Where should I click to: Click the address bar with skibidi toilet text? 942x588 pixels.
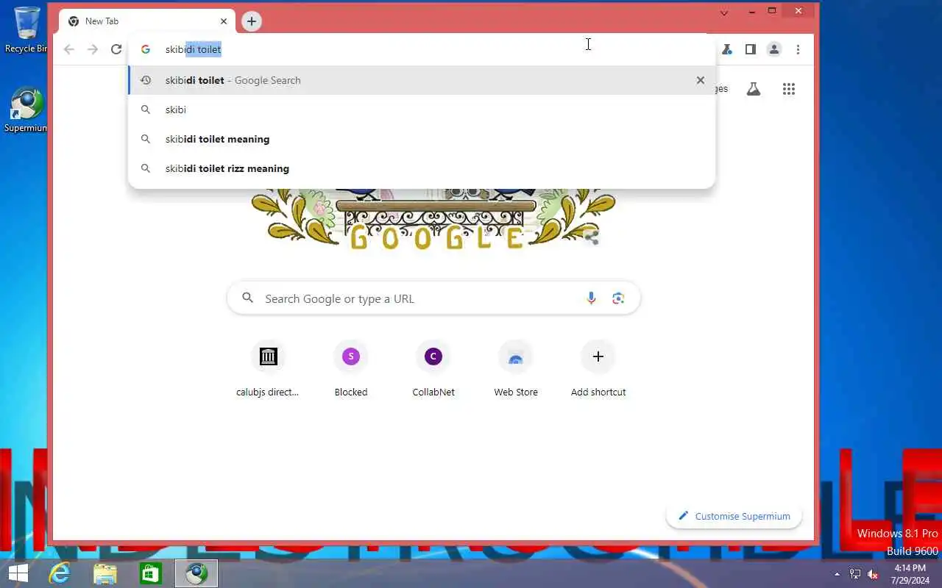click(x=422, y=49)
